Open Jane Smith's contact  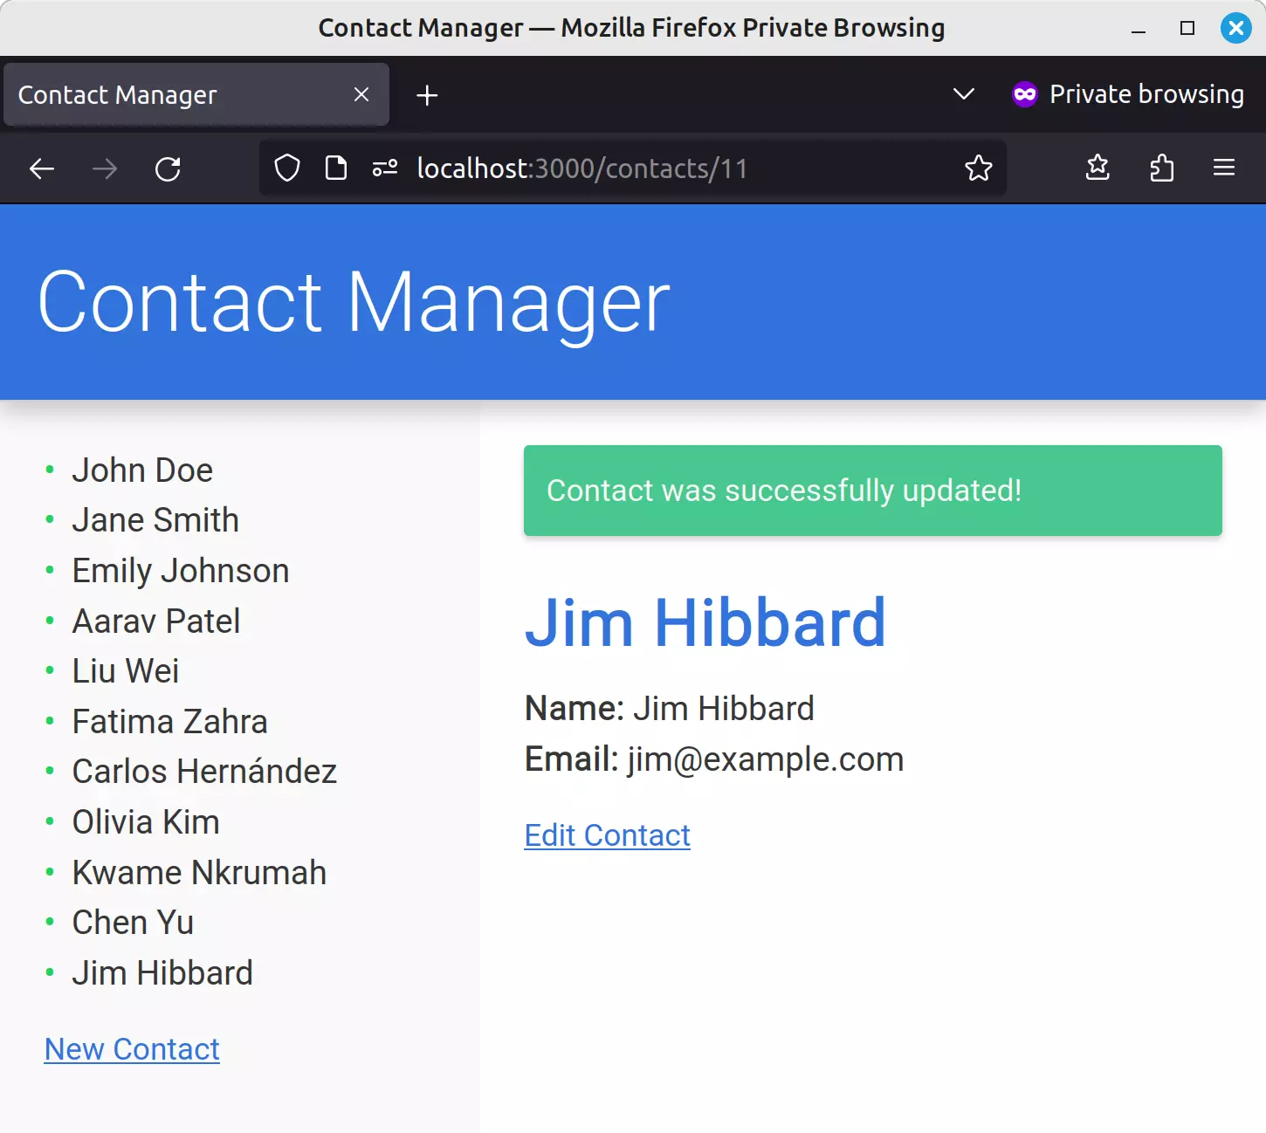[x=155, y=520]
